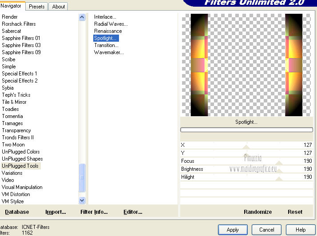Select Special Effects 2
317x236 pixels.
click(20, 81)
